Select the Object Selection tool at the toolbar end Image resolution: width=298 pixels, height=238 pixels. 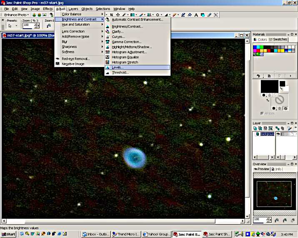pyautogui.click(x=216, y=15)
